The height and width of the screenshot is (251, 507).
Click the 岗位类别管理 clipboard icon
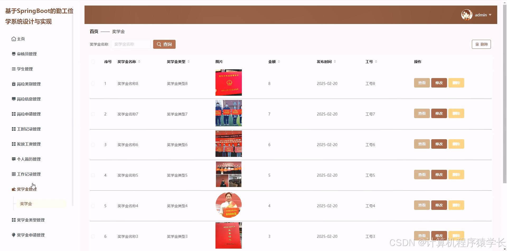click(14, 84)
